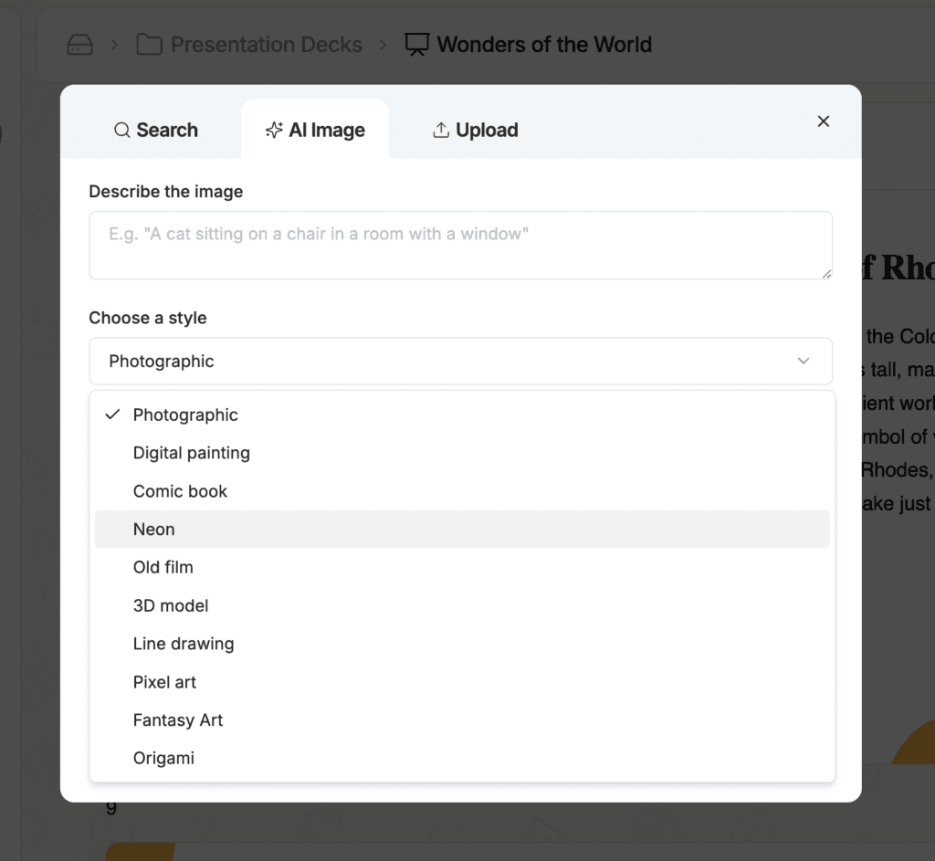Pick the 3D model style
This screenshot has height=861, width=935.
pyautogui.click(x=462, y=605)
